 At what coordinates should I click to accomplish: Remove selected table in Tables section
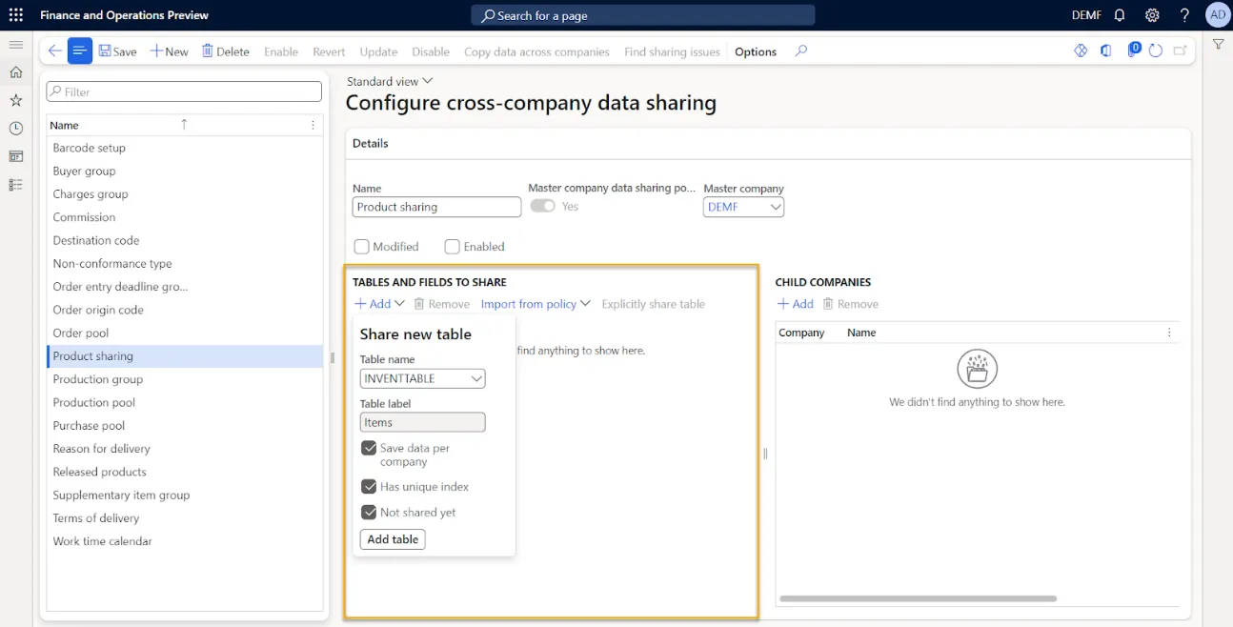tap(442, 304)
